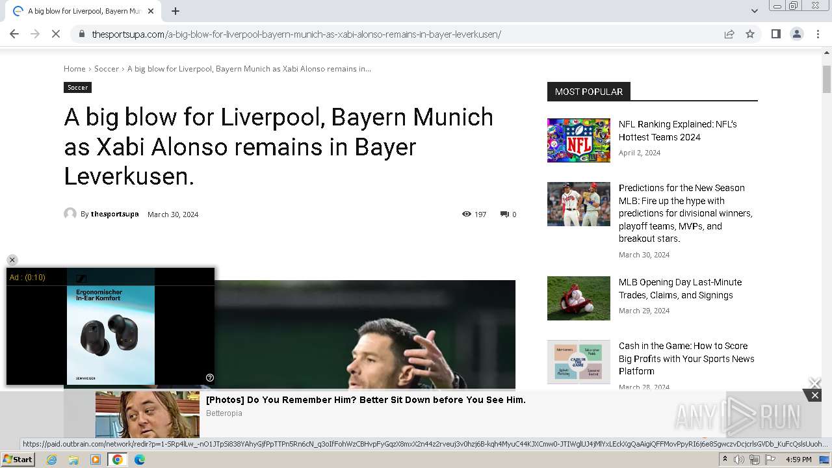Click the taskbar clock 4:59 PM
The image size is (832, 468).
pos(798,460)
